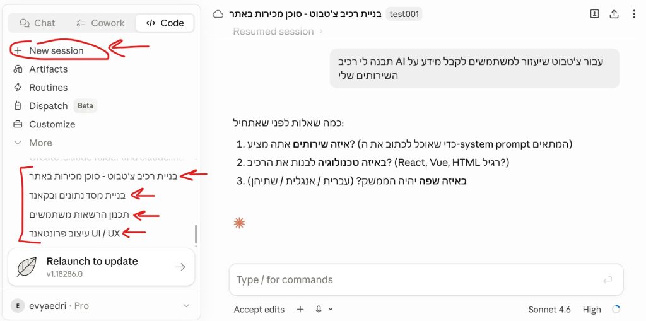Click the Artifacts shapes icon
Image resolution: width=646 pixels, height=321 pixels.
[18, 69]
